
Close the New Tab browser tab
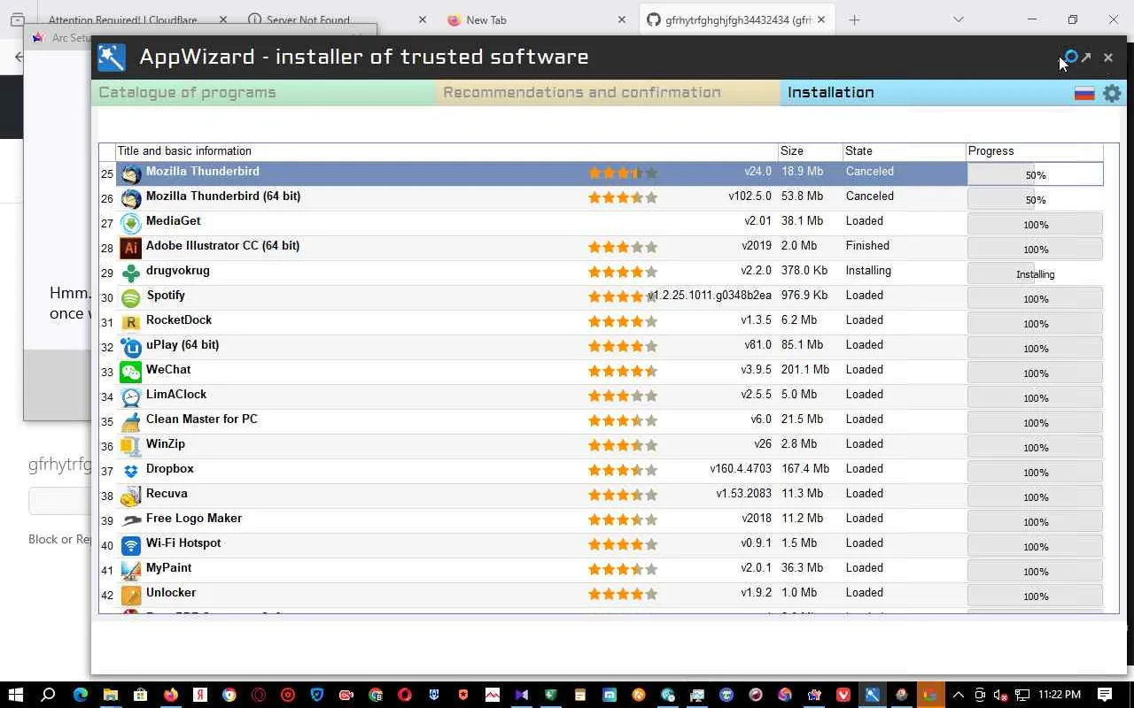click(622, 19)
